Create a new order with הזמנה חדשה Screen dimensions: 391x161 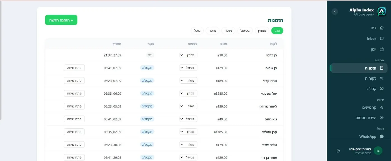click(61, 20)
